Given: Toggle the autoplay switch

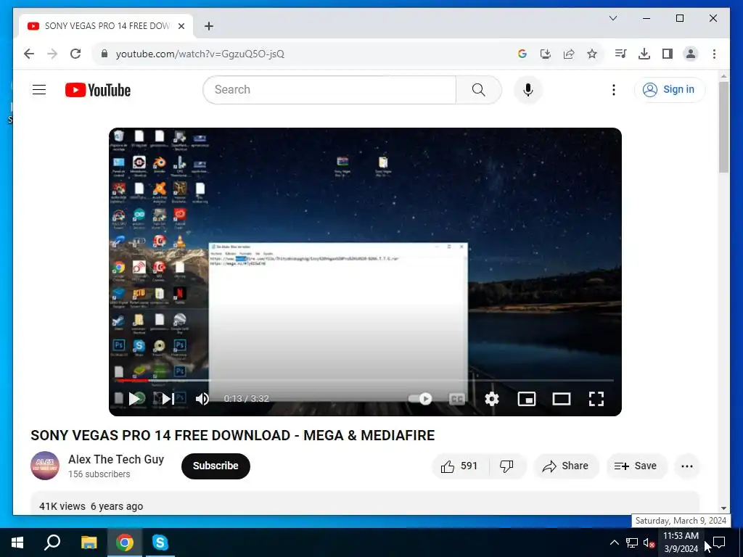Looking at the screenshot, I should point(421,399).
